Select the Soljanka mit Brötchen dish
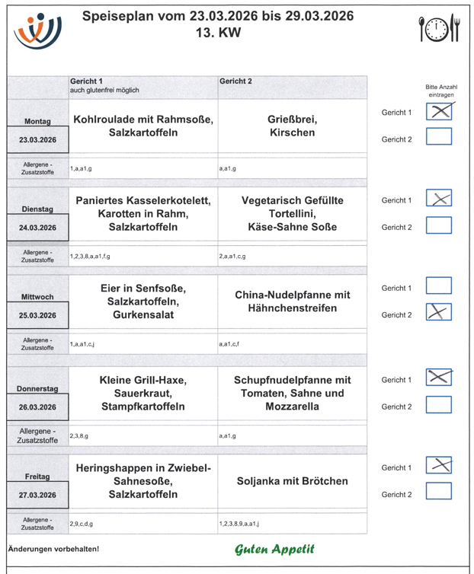The height and width of the screenshot is (574, 474). 292,481
